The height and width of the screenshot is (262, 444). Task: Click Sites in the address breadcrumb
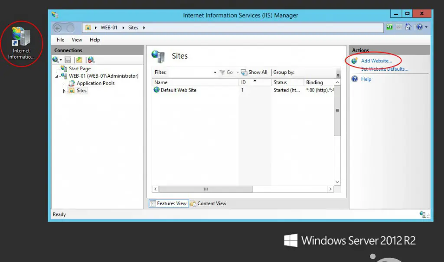pos(133,27)
